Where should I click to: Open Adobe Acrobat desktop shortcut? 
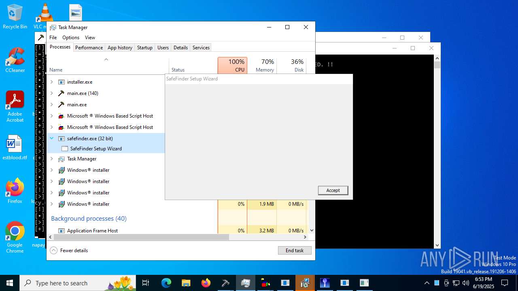tap(15, 106)
